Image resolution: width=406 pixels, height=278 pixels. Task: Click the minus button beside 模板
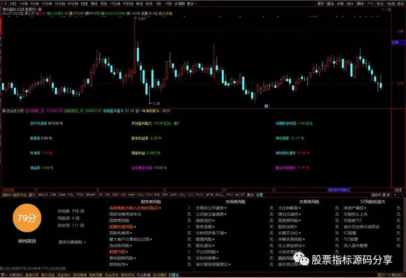point(402,194)
